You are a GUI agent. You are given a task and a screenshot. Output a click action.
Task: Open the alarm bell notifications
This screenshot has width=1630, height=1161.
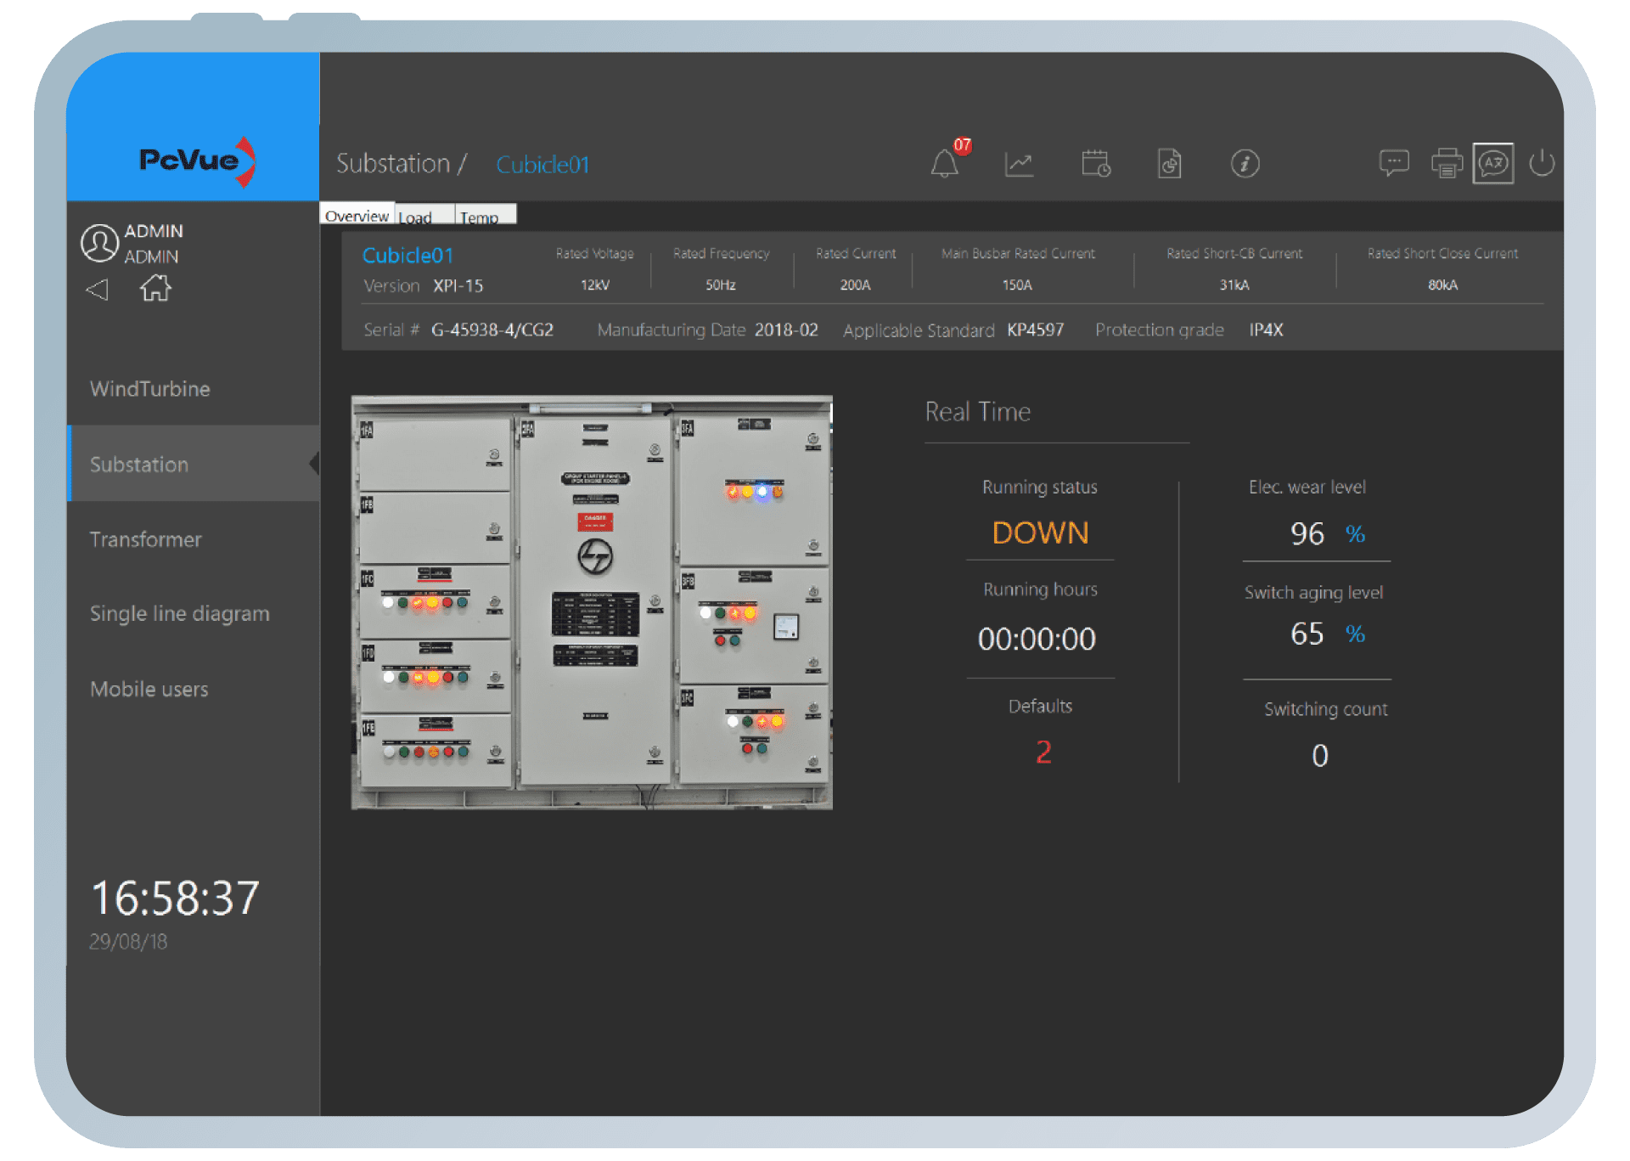pyautogui.click(x=944, y=163)
